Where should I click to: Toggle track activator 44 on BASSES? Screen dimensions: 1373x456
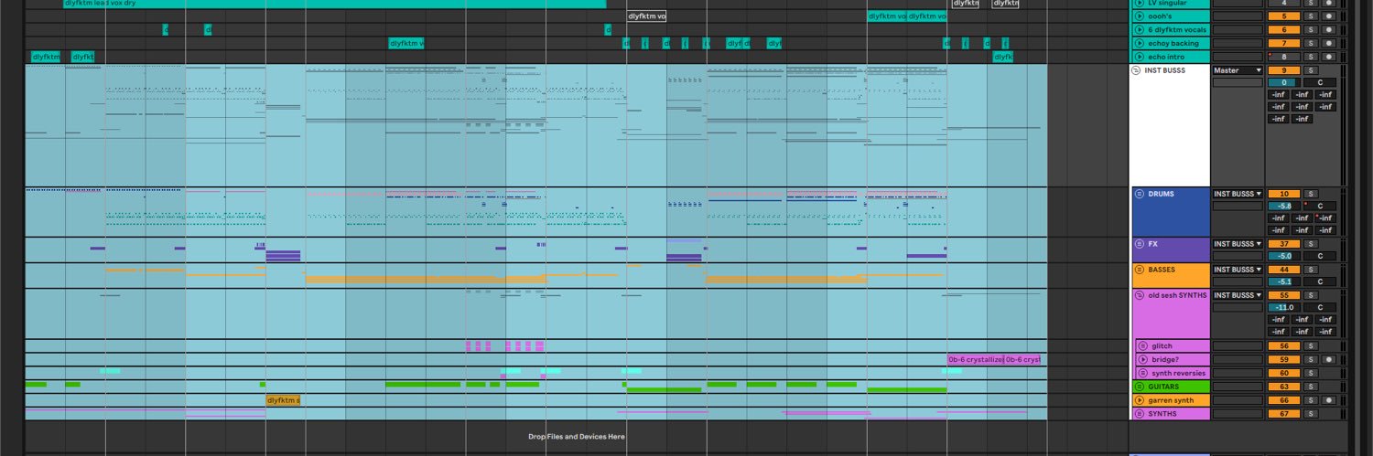(x=1284, y=270)
